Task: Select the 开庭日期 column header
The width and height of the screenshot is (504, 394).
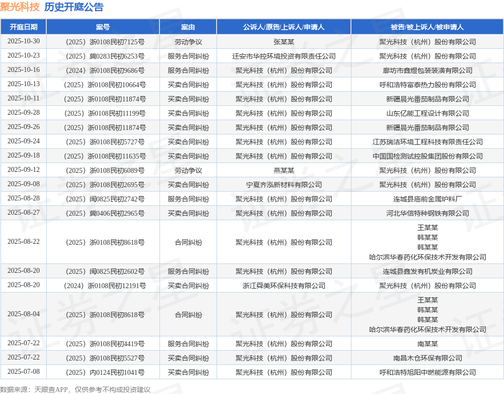Action: pos(24,27)
